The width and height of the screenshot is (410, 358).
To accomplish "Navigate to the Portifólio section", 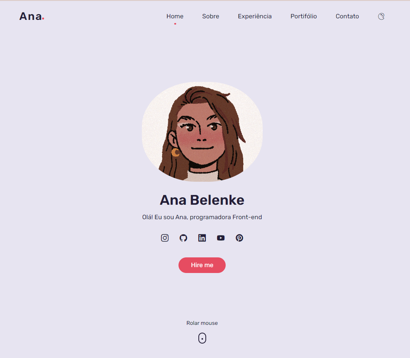I will pyautogui.click(x=304, y=16).
